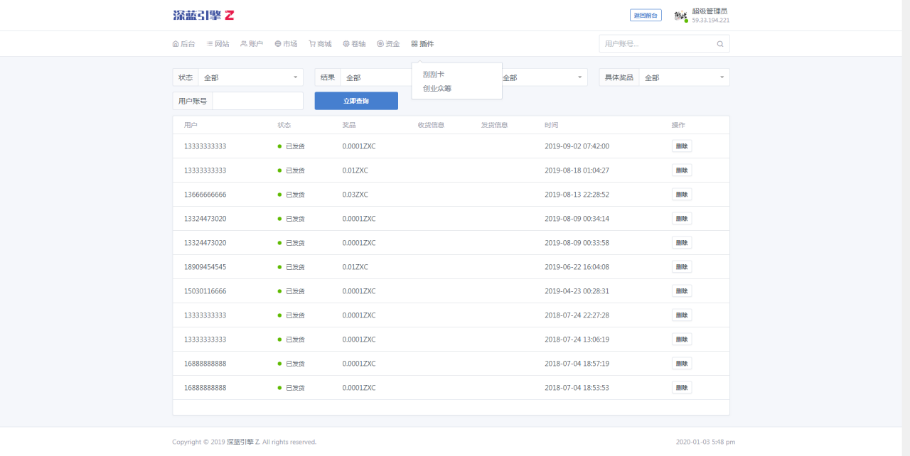Click the avatar of 超级管理员
Viewport: 910px width, 456px height.
tap(681, 14)
